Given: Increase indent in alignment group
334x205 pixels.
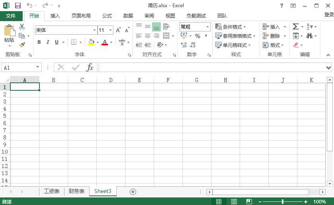Looking at the screenshot, I should tap(148, 45).
